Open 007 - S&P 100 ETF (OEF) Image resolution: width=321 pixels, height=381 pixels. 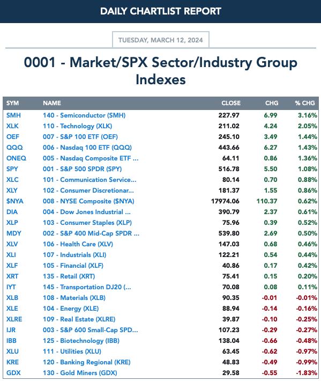pyautogui.click(x=80, y=136)
